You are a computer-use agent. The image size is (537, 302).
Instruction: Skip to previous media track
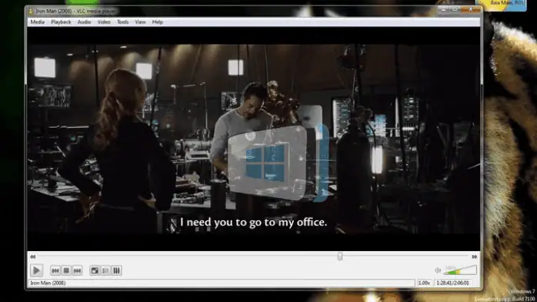coord(55,270)
